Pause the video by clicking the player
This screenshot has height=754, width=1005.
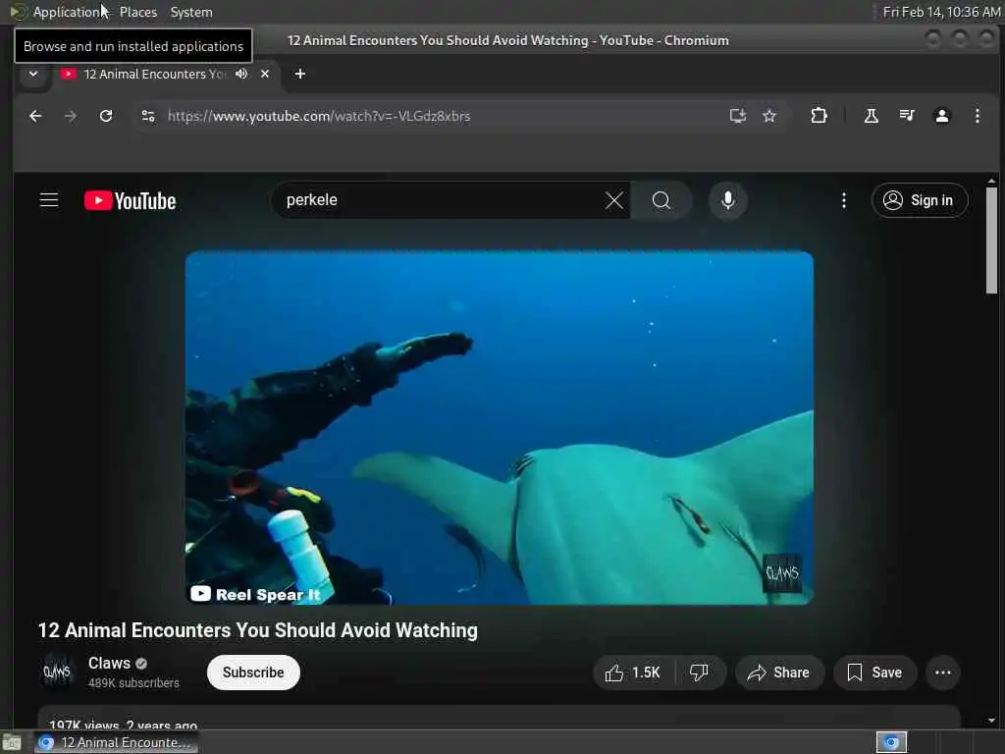tap(500, 428)
